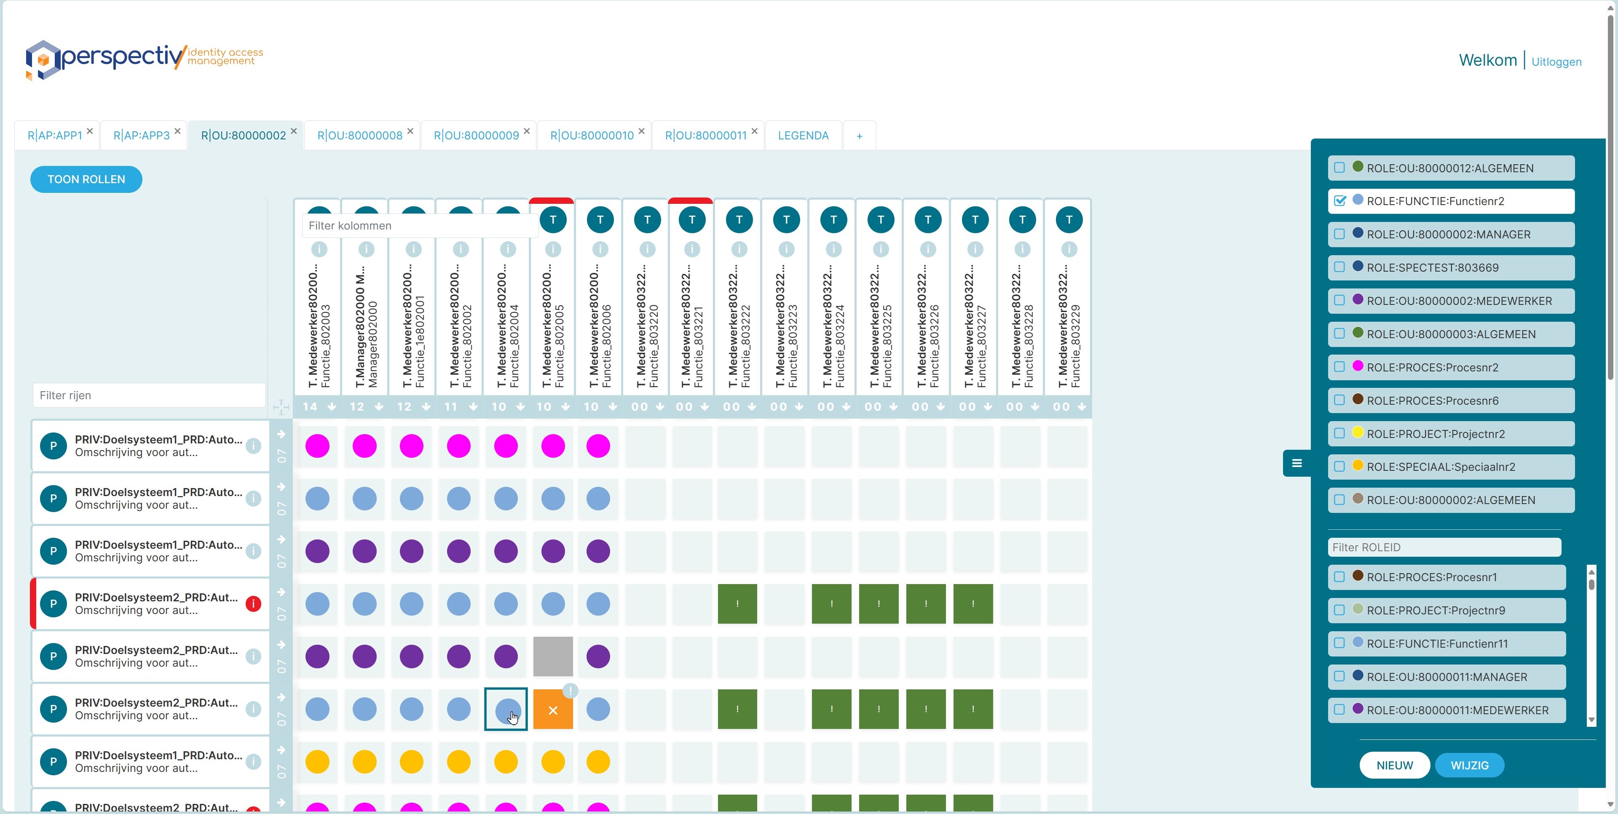Open info icon of the first privilege row
This screenshot has width=1618, height=814.
click(253, 446)
